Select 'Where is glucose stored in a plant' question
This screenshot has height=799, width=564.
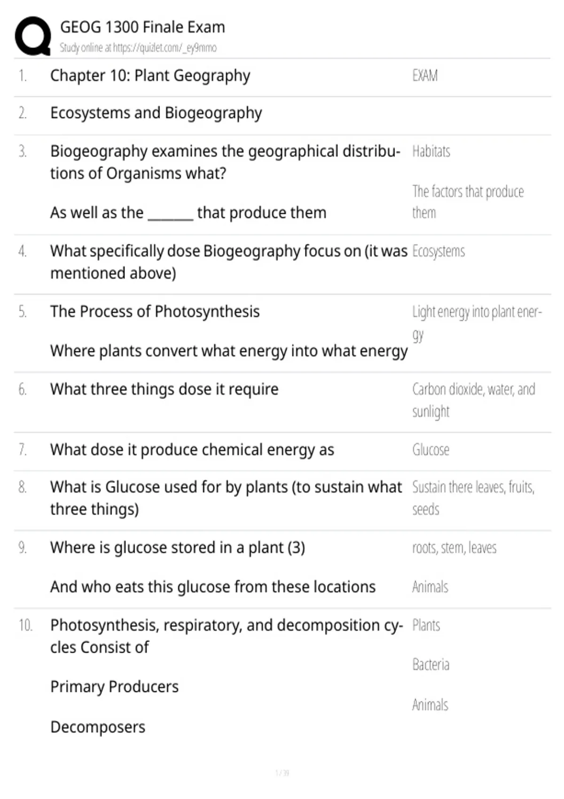pyautogui.click(x=178, y=548)
